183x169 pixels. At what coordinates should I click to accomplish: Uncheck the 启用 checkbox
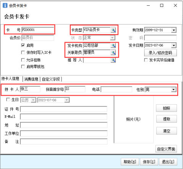(x=23, y=45)
